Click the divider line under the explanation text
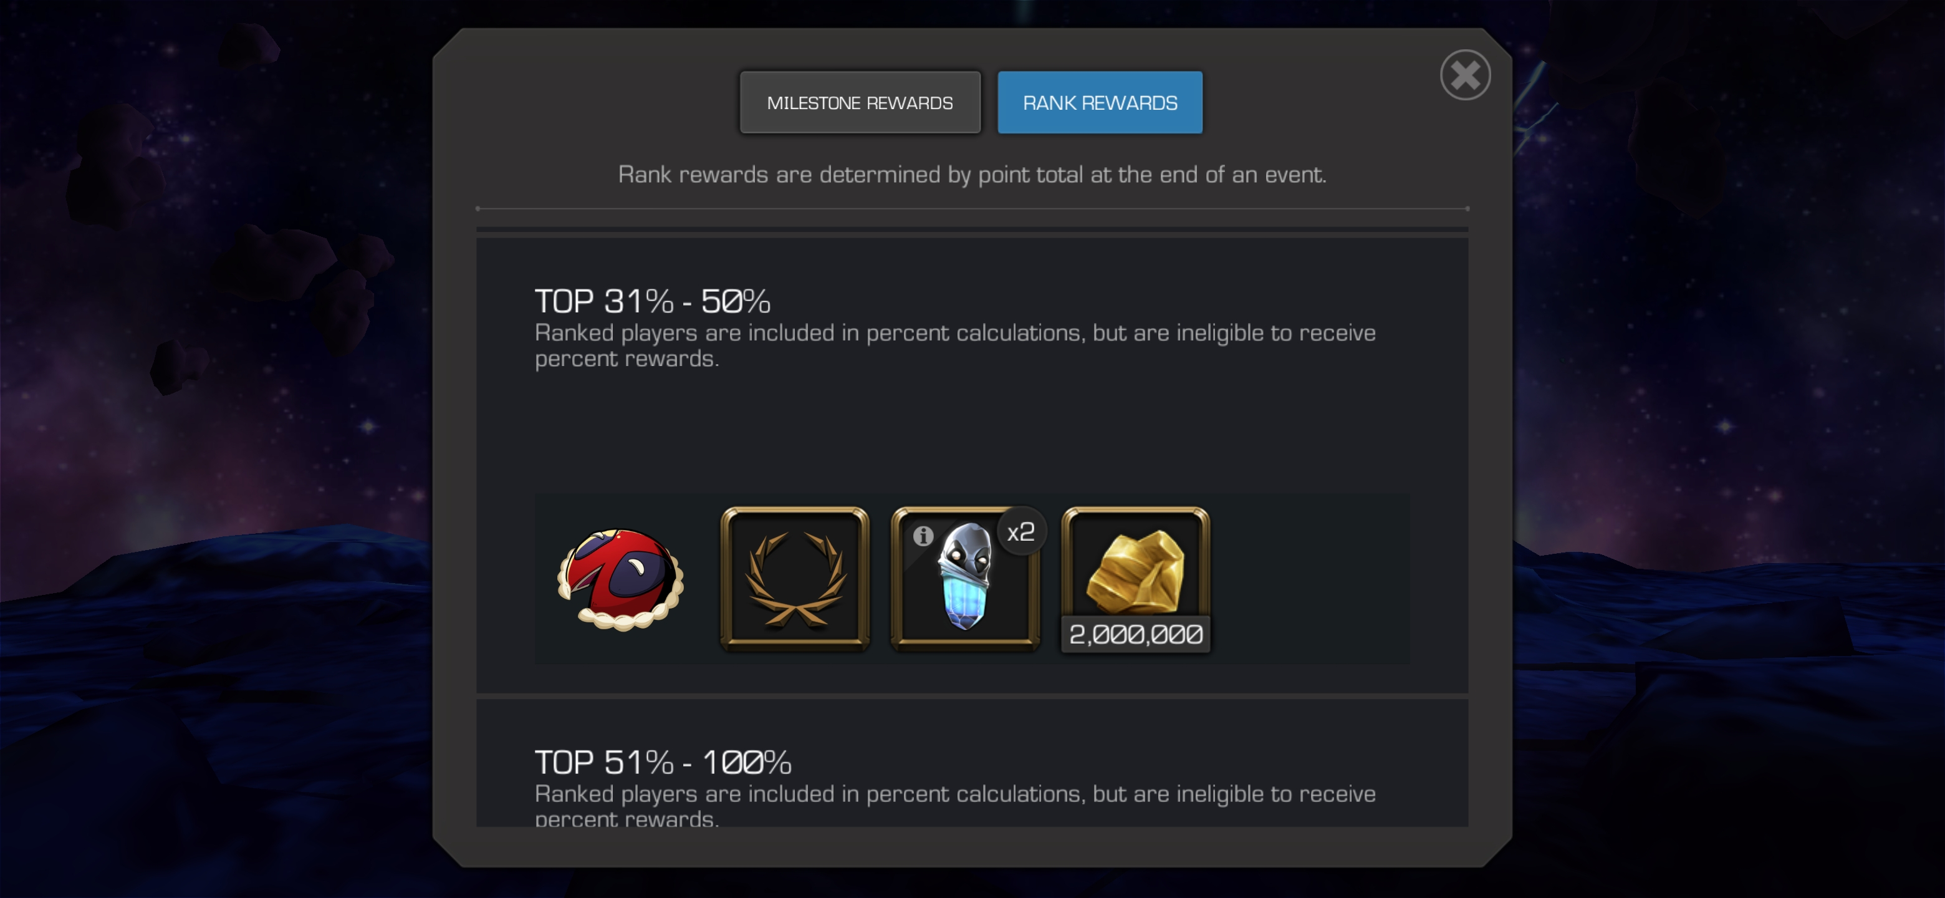The image size is (1945, 898). 972,208
